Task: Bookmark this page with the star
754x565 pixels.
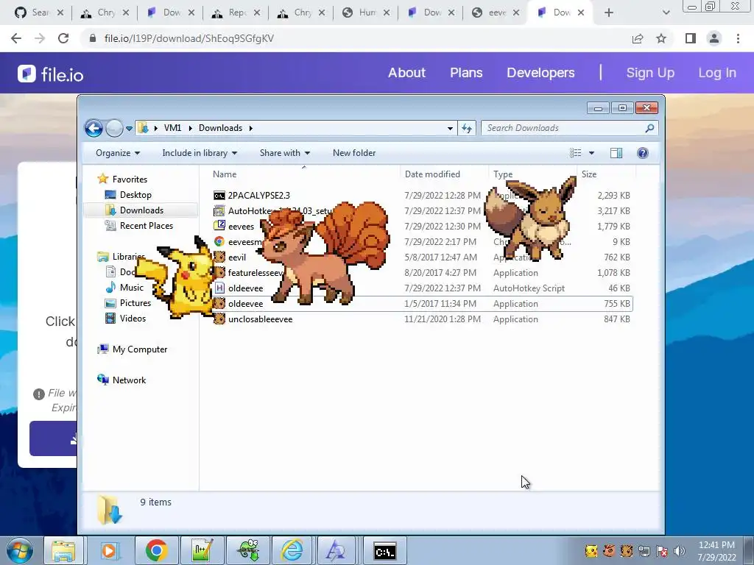Action: (661, 38)
